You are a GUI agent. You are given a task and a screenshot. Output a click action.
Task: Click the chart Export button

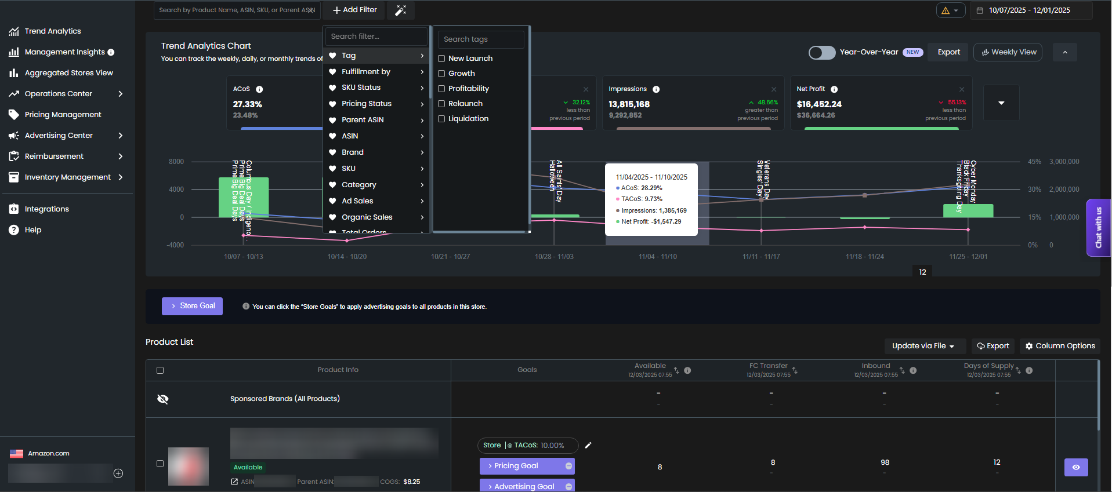(x=948, y=52)
